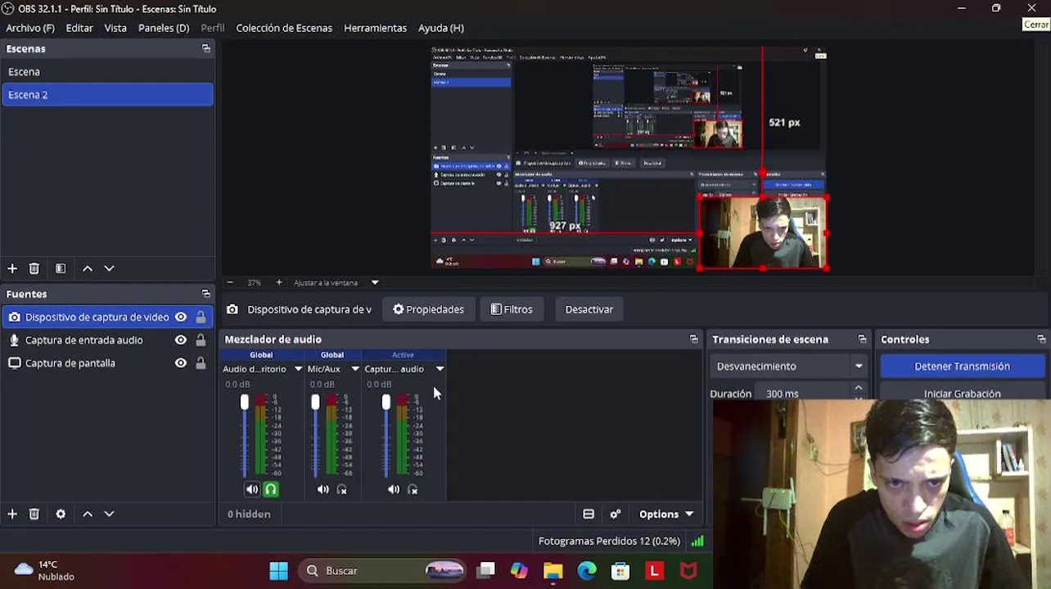This screenshot has height=589, width=1051.
Task: Open the Herramientas menu
Action: click(x=375, y=28)
